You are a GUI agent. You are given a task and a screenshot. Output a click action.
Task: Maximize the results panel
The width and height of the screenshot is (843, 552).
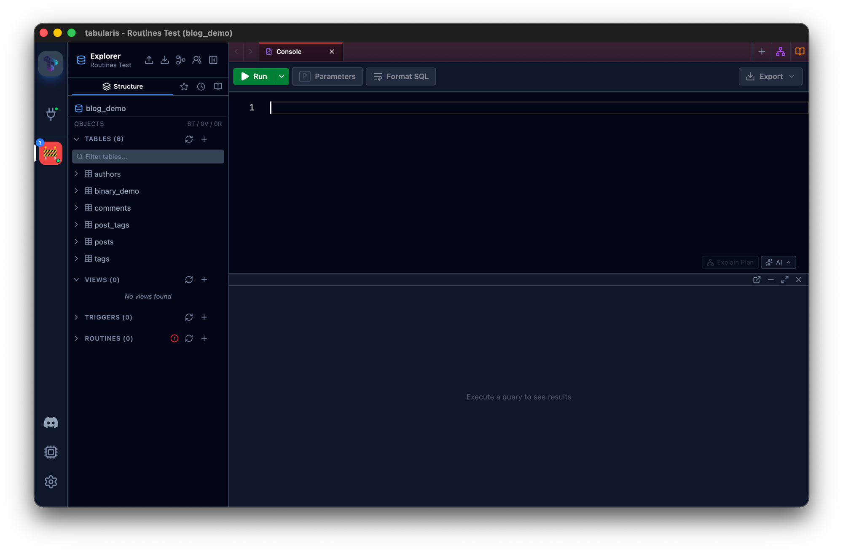pos(785,280)
